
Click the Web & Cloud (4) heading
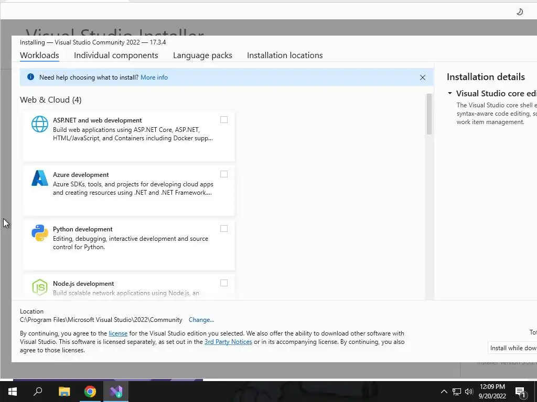tap(51, 100)
